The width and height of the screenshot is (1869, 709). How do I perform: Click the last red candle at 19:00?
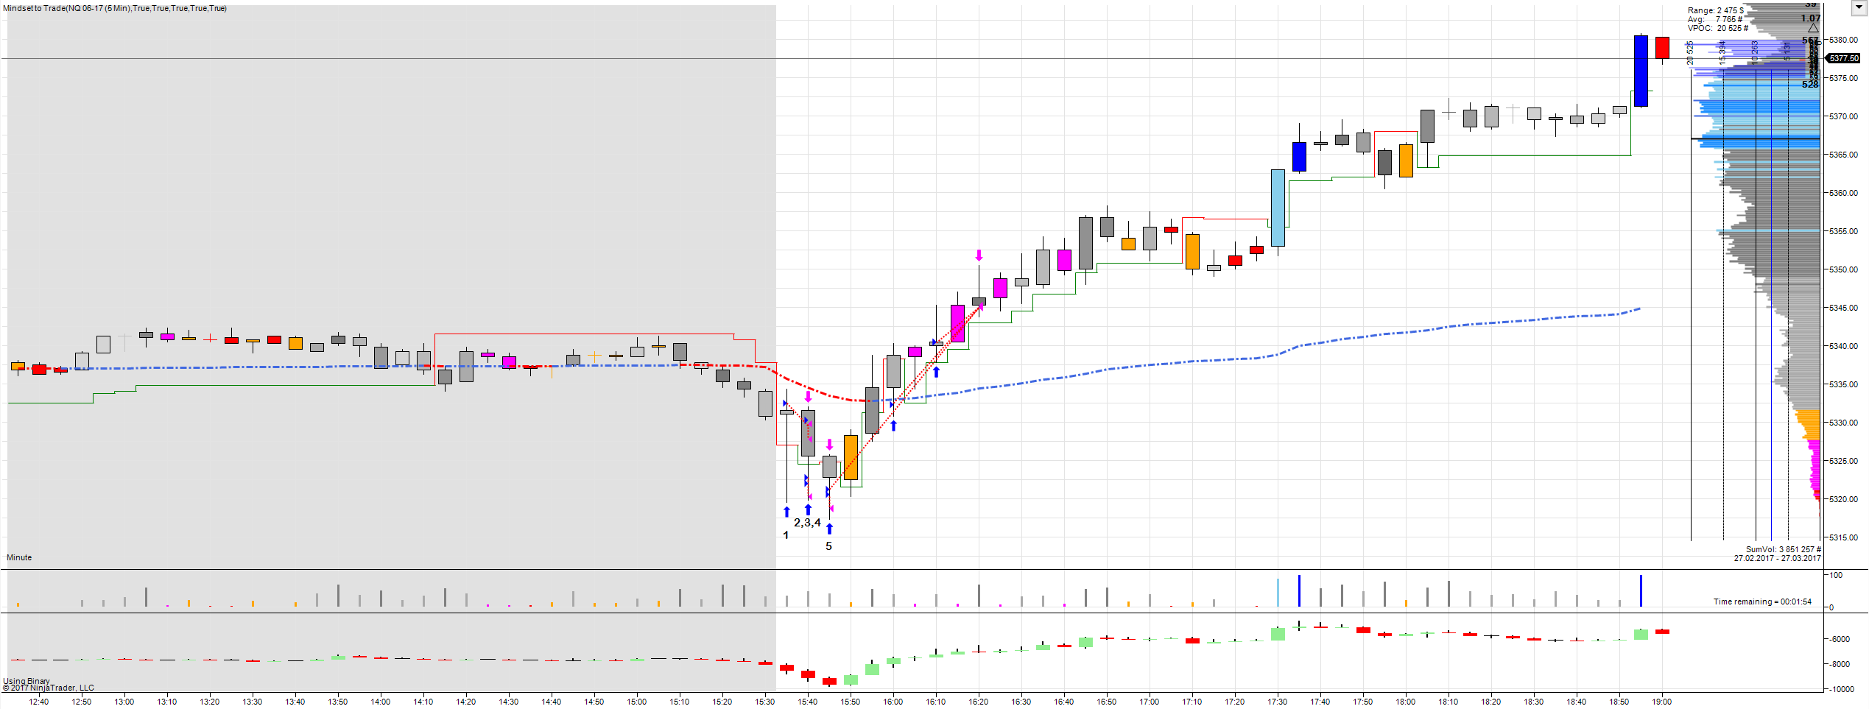coord(1662,48)
